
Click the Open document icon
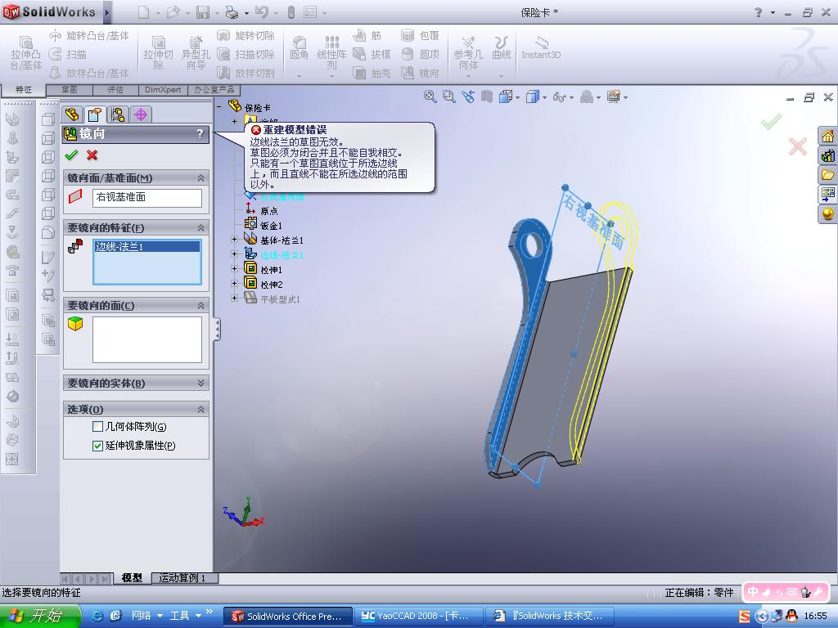(x=173, y=11)
